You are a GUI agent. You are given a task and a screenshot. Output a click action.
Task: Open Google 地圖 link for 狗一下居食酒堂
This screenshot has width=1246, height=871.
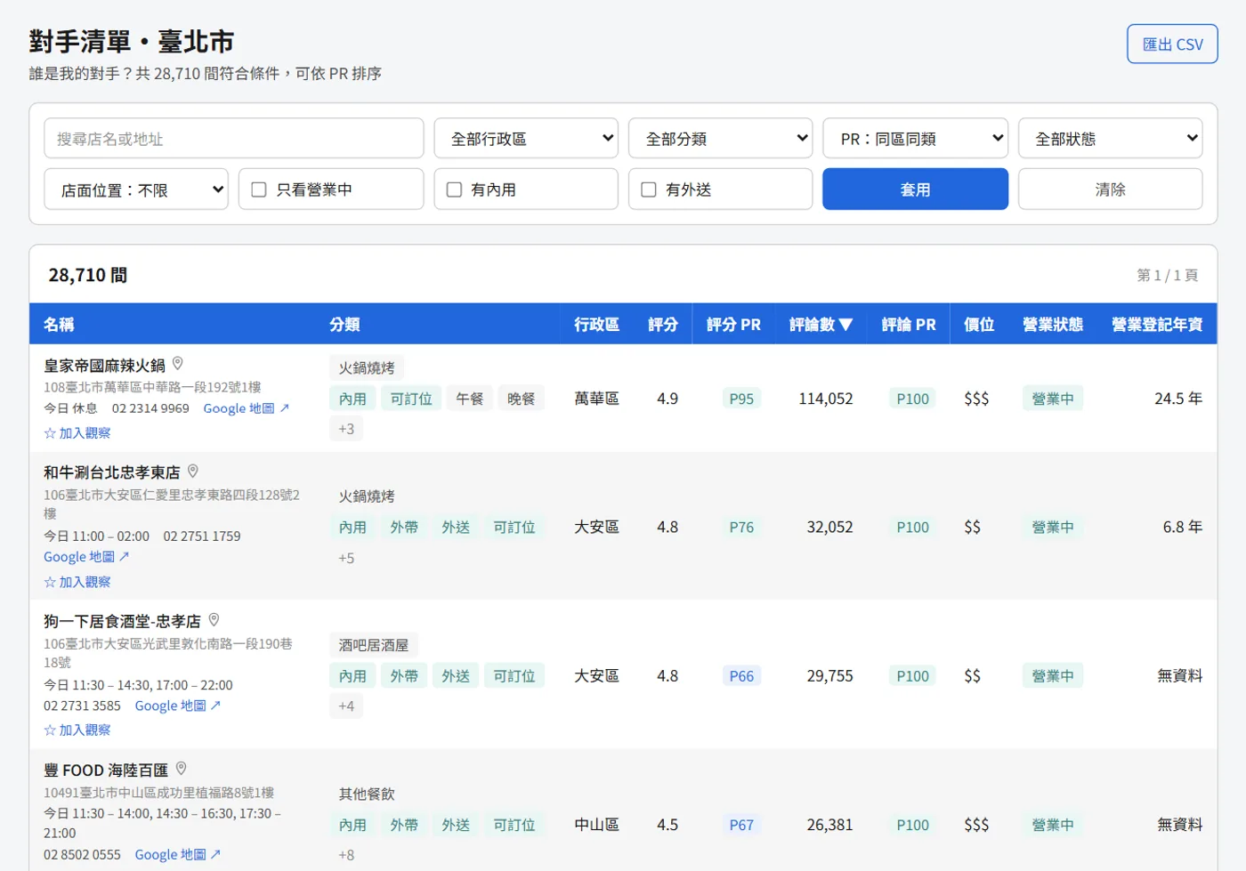pyautogui.click(x=178, y=706)
